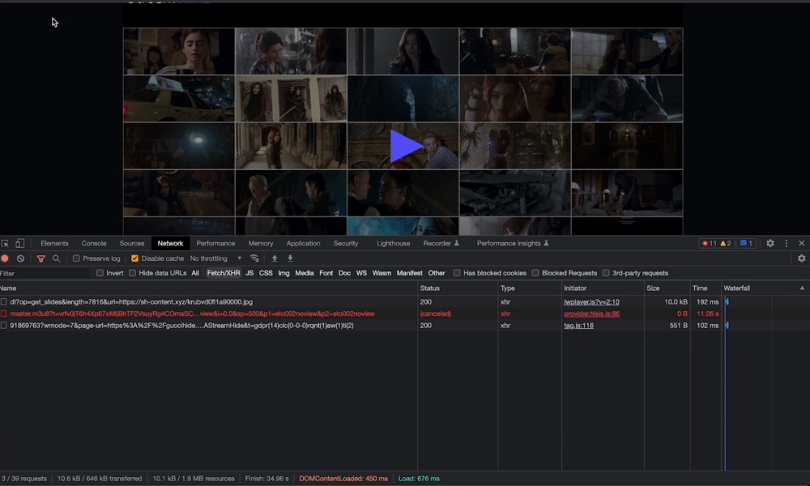
Task: Check Blocked Requests checkbox
Action: pos(535,273)
